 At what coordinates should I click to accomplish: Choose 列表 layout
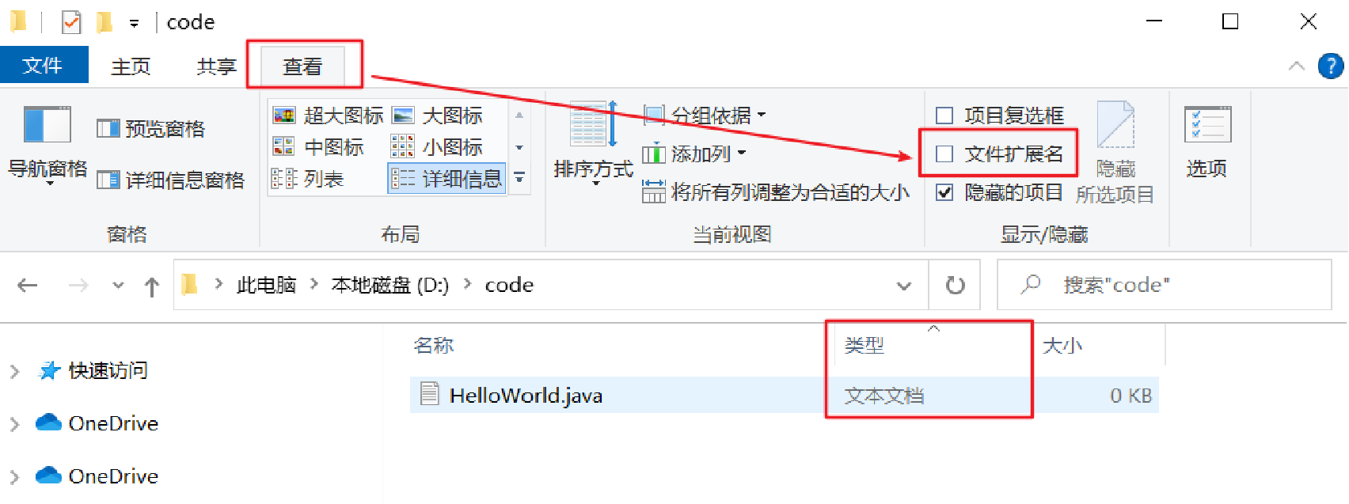pos(308,179)
